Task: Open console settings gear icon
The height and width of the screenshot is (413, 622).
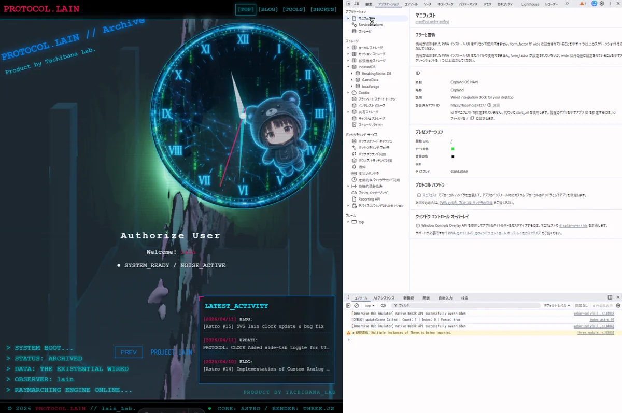Action: [618, 306]
